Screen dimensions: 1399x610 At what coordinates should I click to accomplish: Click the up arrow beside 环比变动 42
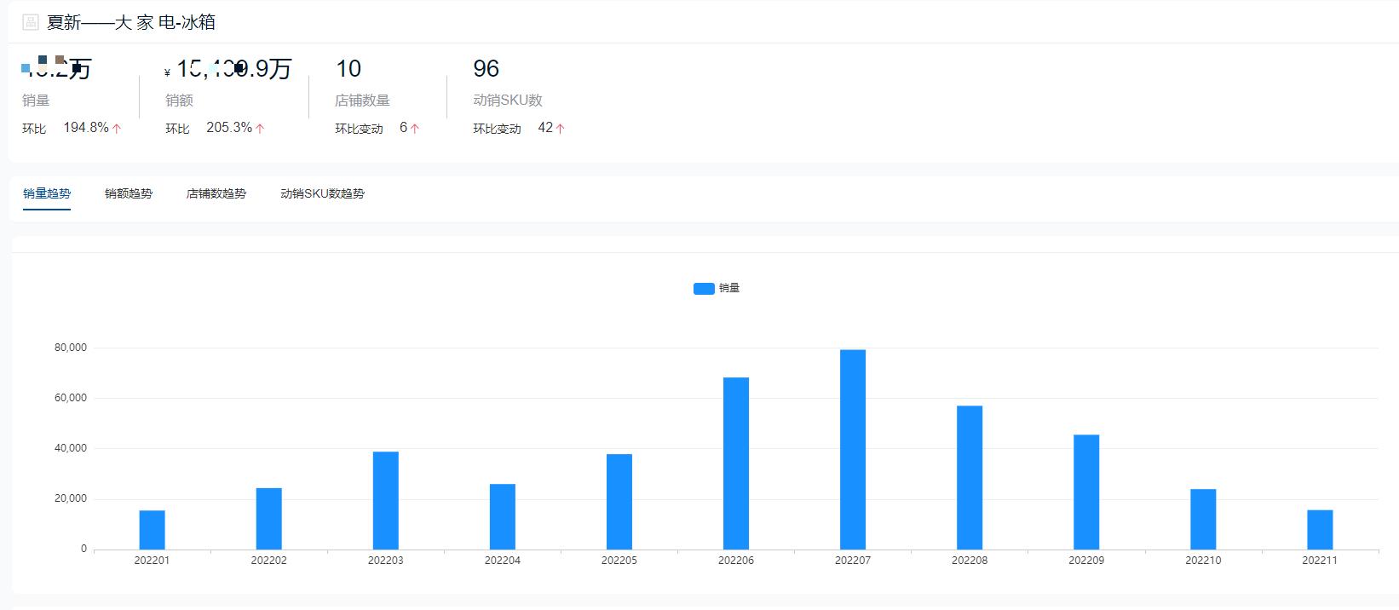click(561, 129)
